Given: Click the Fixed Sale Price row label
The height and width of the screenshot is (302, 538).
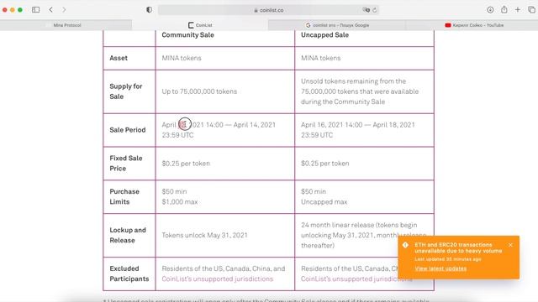Looking at the screenshot, I should [x=125, y=164].
